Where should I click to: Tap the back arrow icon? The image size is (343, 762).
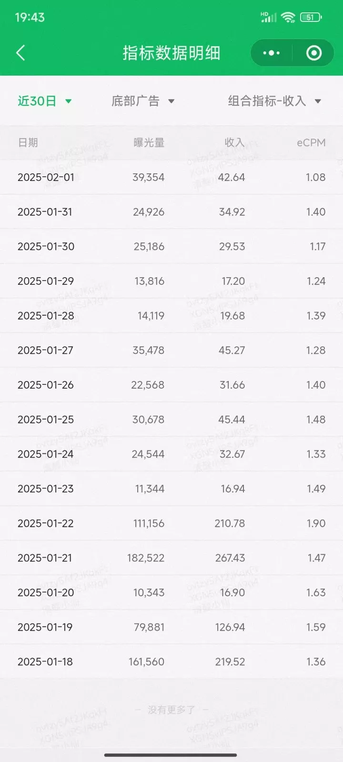coord(20,53)
